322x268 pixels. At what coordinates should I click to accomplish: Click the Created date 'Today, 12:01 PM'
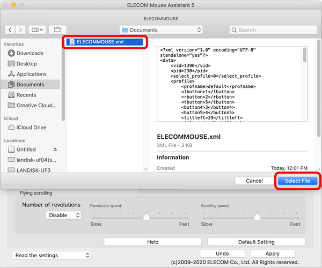pos(289,168)
